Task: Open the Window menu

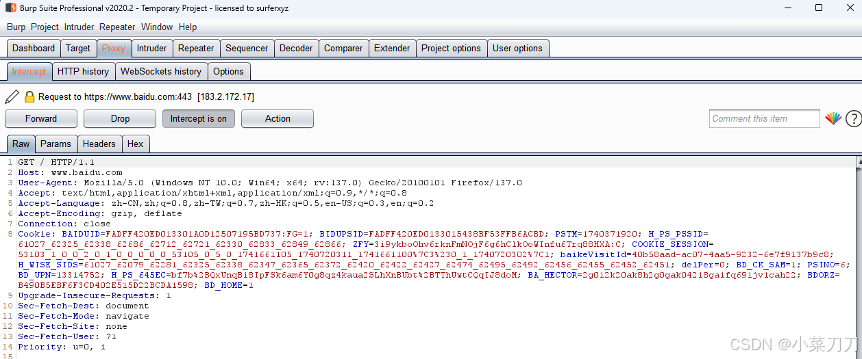Action: (x=157, y=27)
